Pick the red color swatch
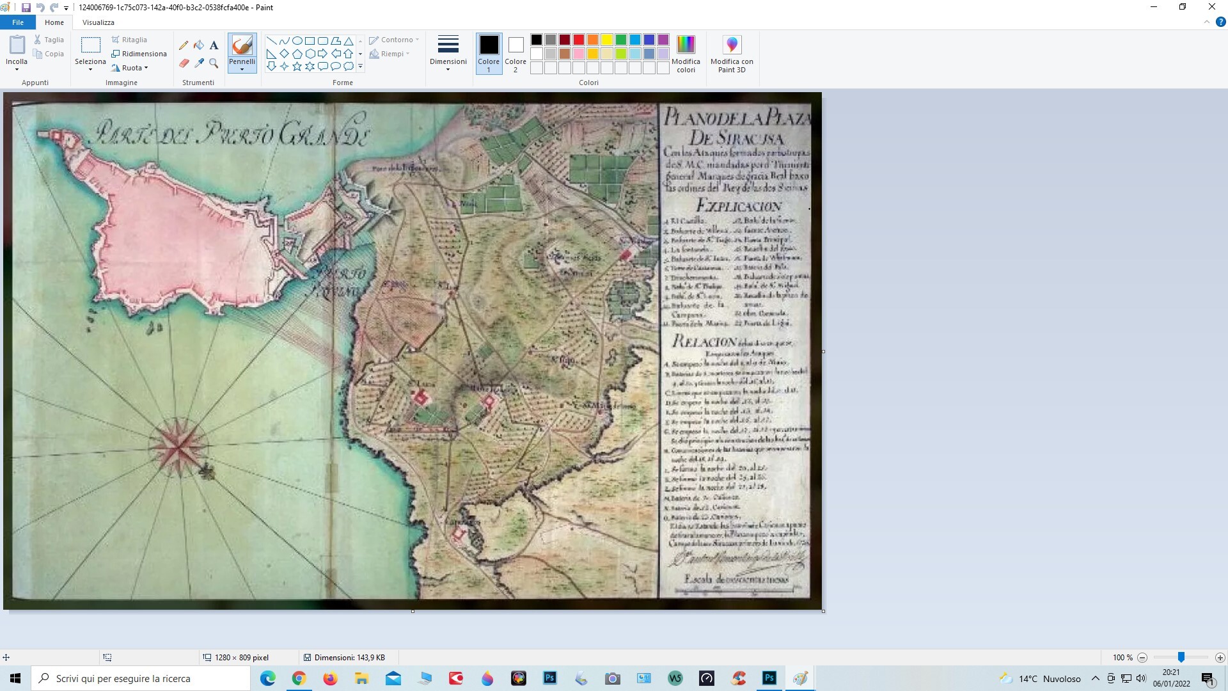Image resolution: width=1228 pixels, height=691 pixels. 579,40
